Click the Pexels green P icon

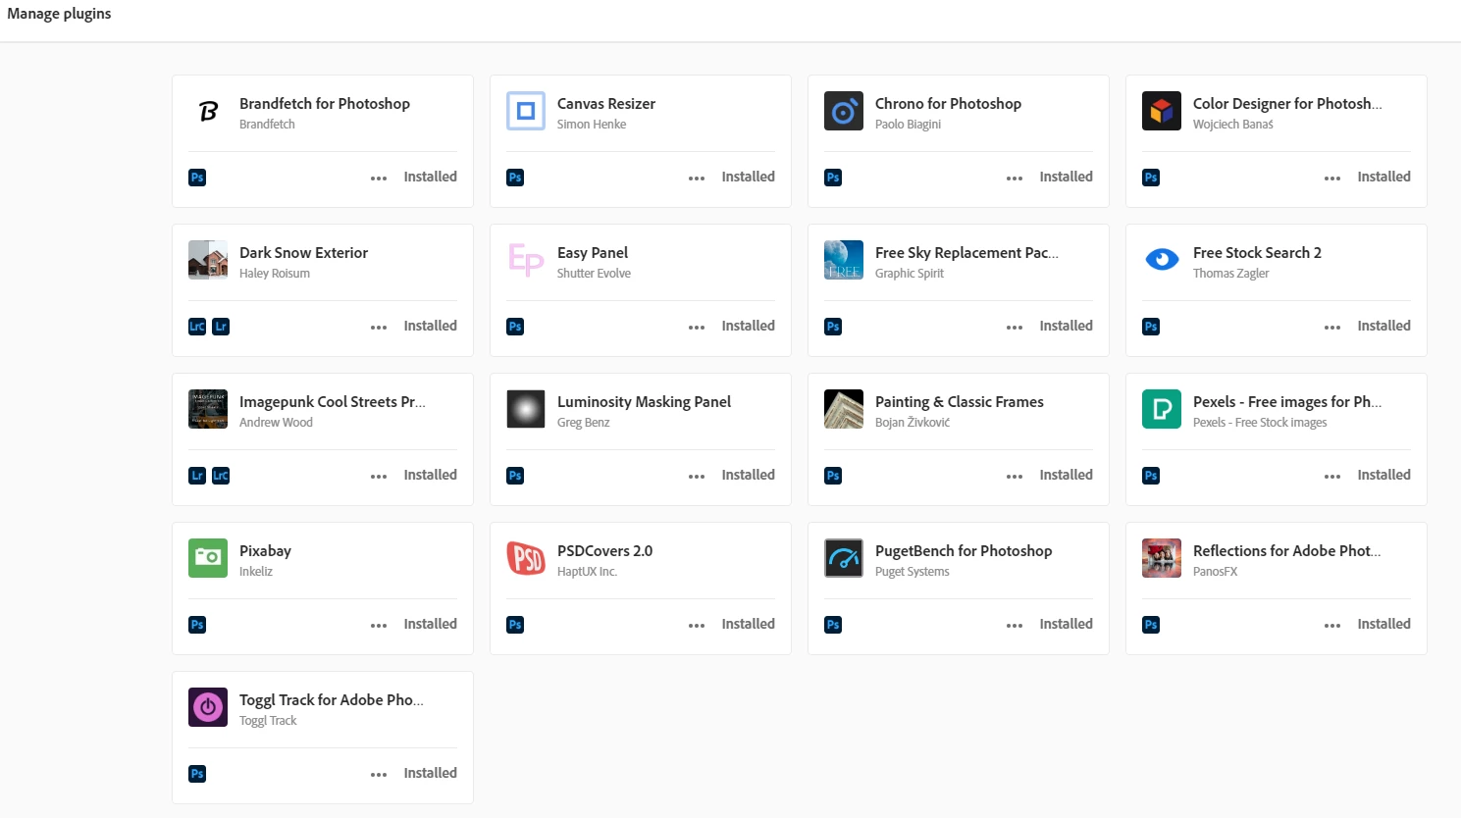(x=1162, y=410)
